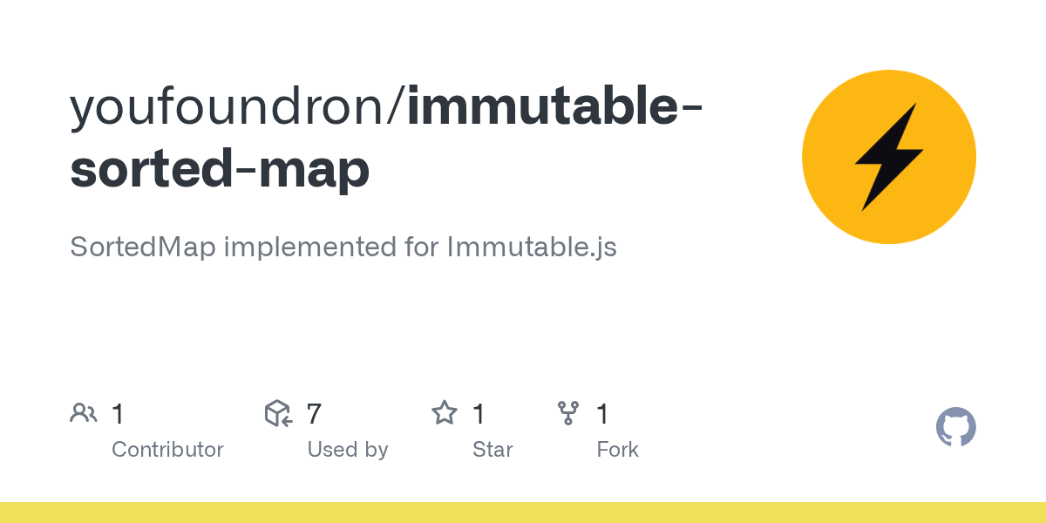Click the Star label

point(492,450)
